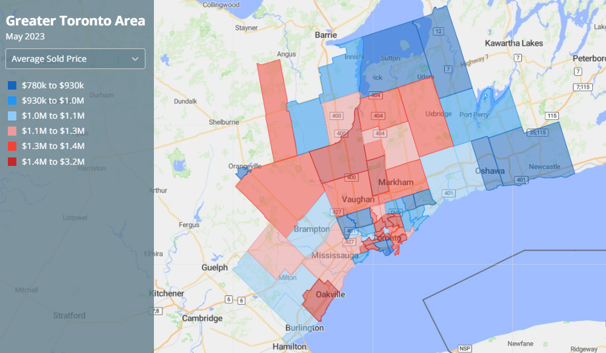Viewport: 606px width, 353px height.
Task: Click the highway 7/115 shield icon
Action: [583, 87]
